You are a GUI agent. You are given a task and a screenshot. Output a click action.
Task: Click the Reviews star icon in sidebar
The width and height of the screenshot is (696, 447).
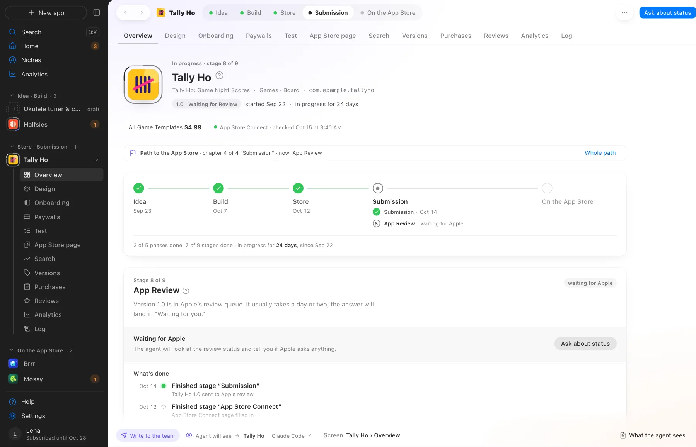click(27, 301)
